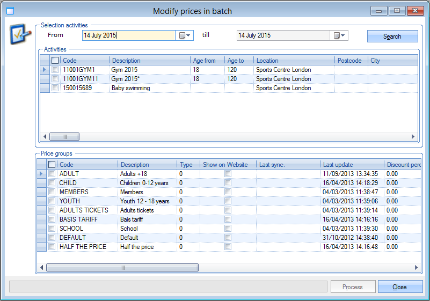Click the From date input field
The width and height of the screenshot is (430, 301).
[129, 35]
